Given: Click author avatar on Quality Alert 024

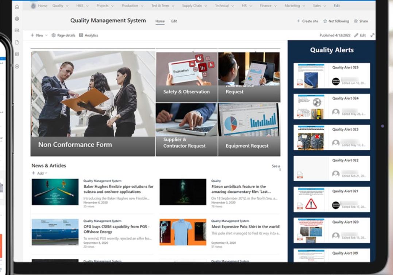Looking at the screenshot, I should tap(336, 112).
